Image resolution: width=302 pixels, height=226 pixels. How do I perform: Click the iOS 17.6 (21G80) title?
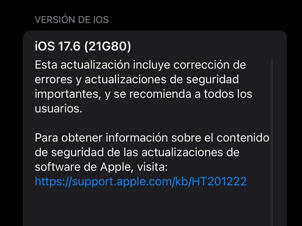point(83,46)
